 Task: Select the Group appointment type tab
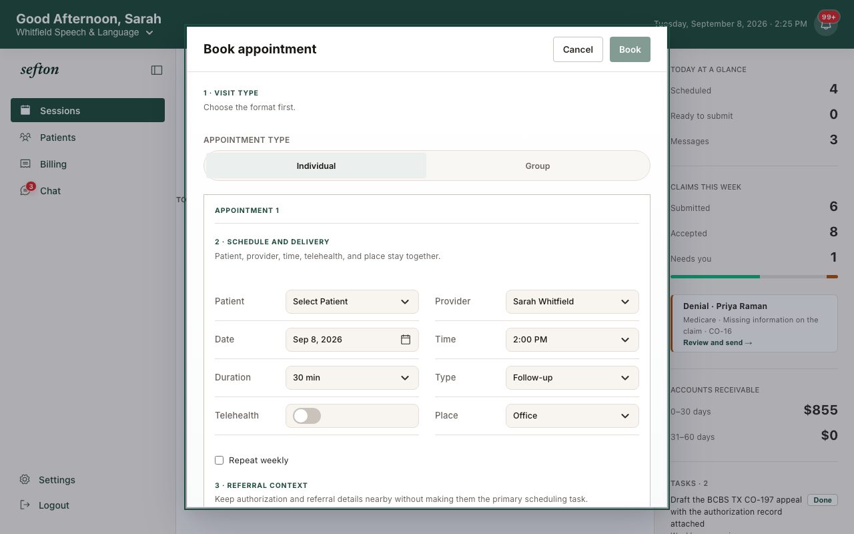pyautogui.click(x=538, y=166)
